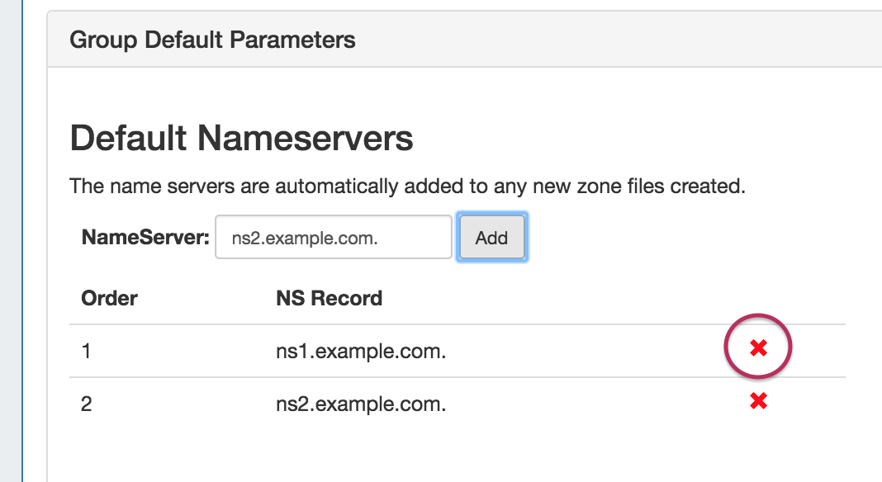
Task: Click order number 1 in the table
Action: tap(87, 352)
